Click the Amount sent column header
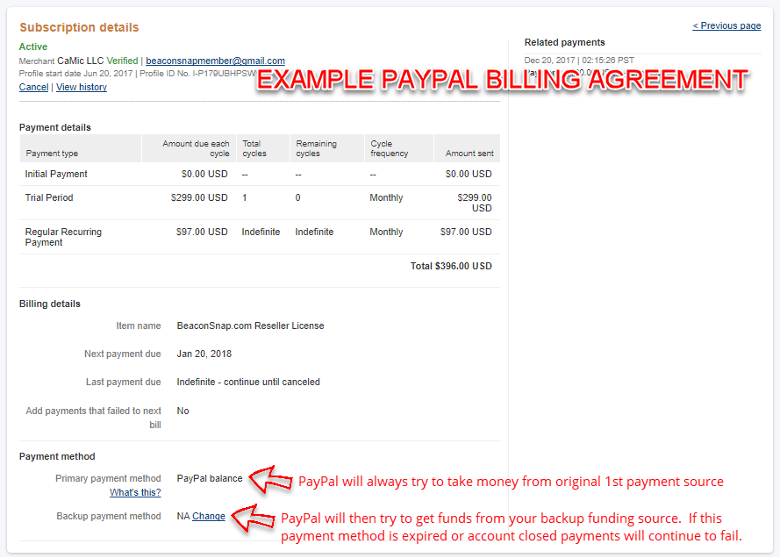This screenshot has height=558, width=780. click(x=469, y=154)
